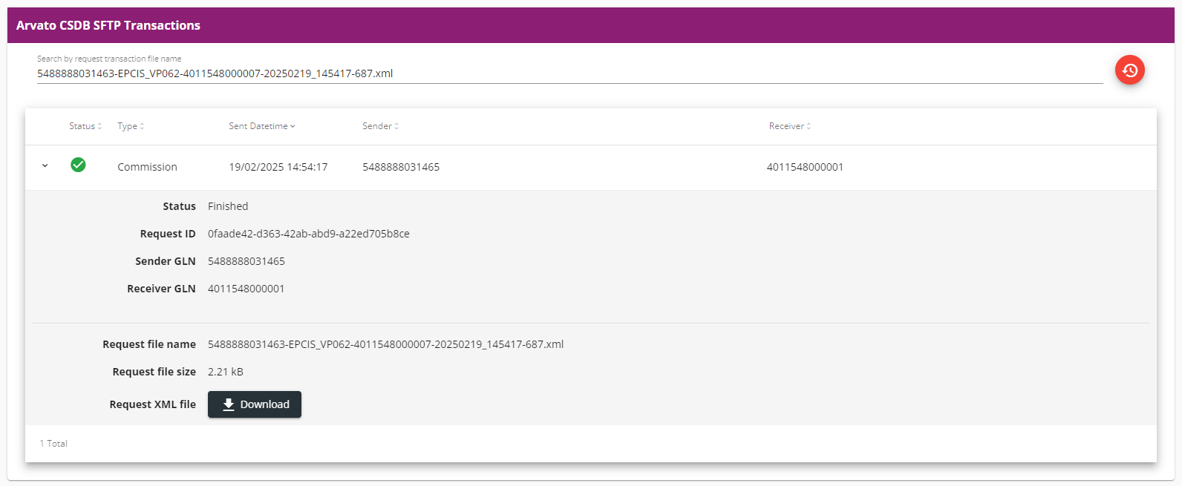The image size is (1182, 486).
Task: Select the Finished status value
Action: tap(228, 206)
